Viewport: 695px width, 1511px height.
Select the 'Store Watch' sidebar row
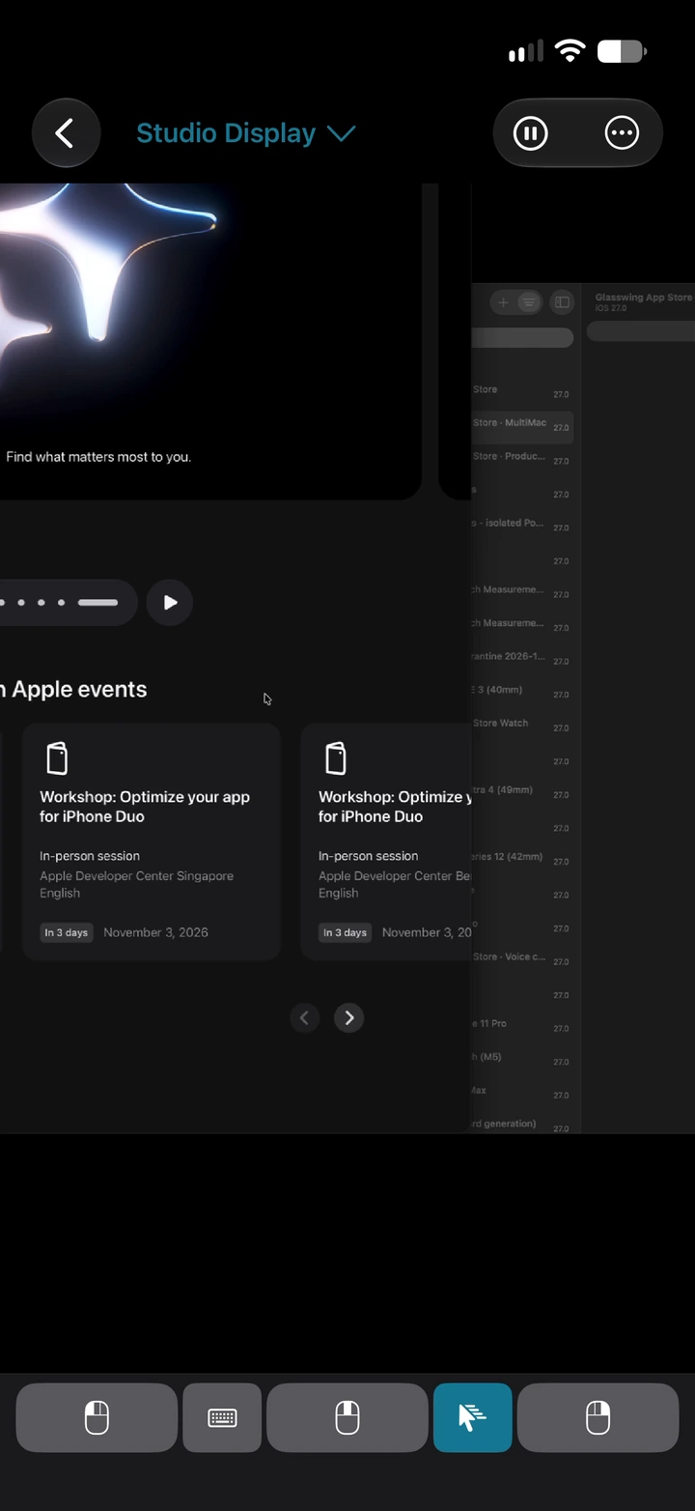coord(523,727)
